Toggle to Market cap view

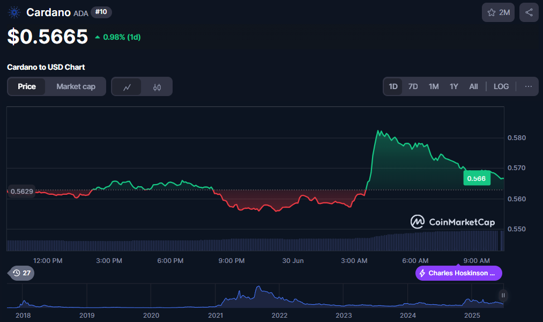[x=75, y=86]
